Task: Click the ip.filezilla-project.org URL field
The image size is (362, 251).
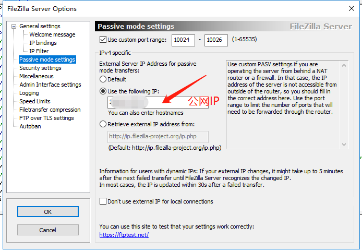Action: tap(158, 137)
